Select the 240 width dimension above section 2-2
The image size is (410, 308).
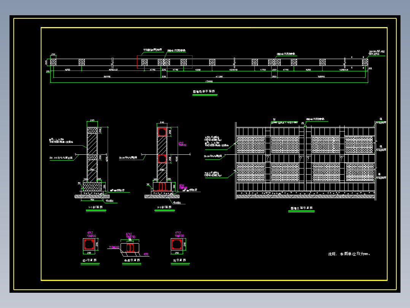162,122
